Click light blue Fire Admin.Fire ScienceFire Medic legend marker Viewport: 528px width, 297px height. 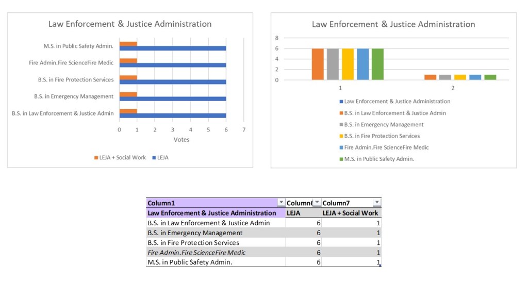click(x=341, y=147)
